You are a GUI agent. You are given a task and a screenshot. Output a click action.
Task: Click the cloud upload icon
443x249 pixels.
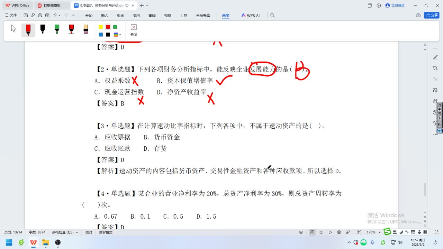pyautogui.click(x=418, y=15)
